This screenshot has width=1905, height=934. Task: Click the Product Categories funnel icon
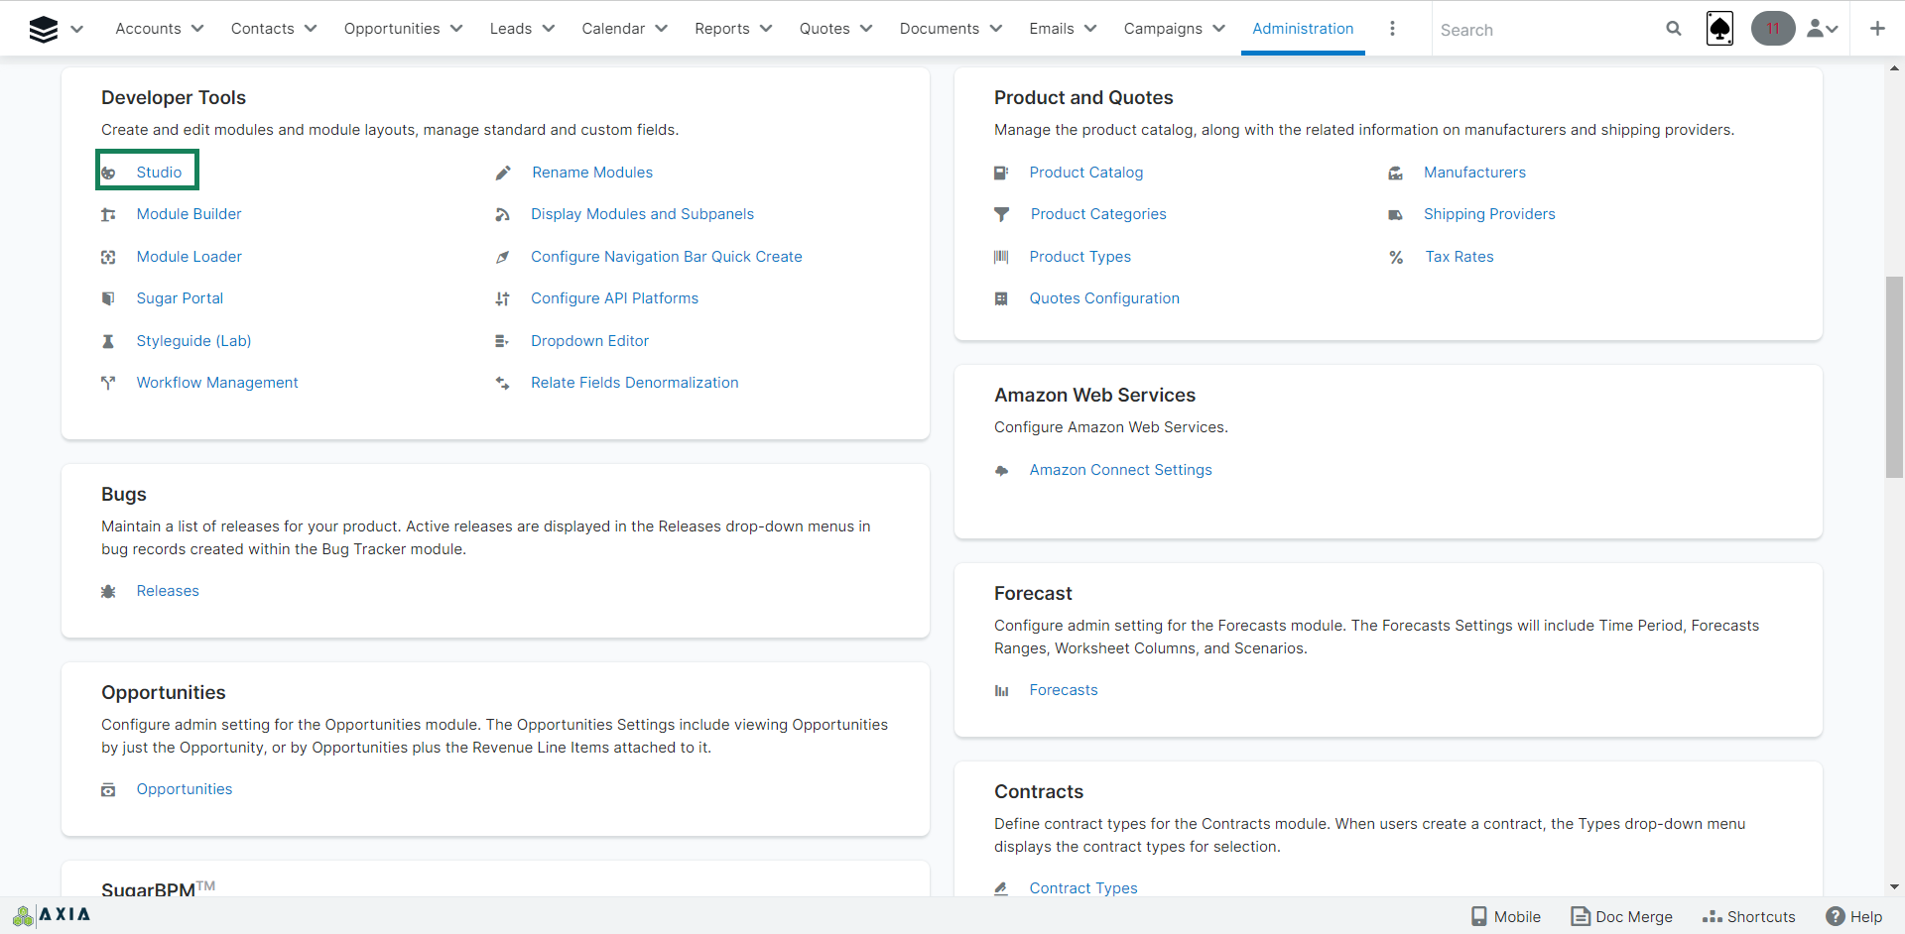point(1001,214)
